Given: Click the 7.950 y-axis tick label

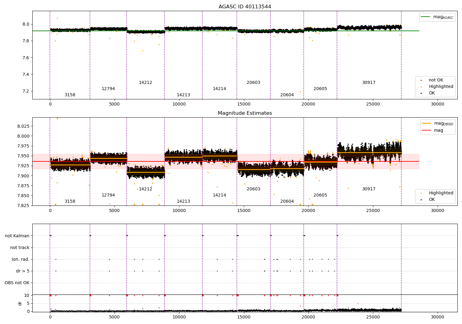Looking at the screenshot, I should 23,156.
